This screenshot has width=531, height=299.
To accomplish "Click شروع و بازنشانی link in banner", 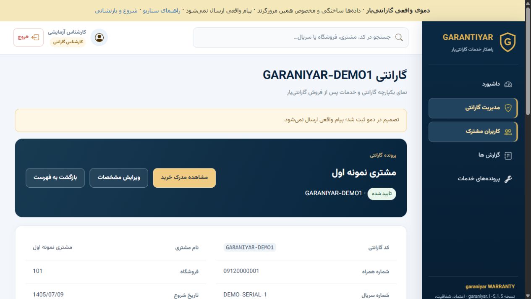I will [x=116, y=10].
